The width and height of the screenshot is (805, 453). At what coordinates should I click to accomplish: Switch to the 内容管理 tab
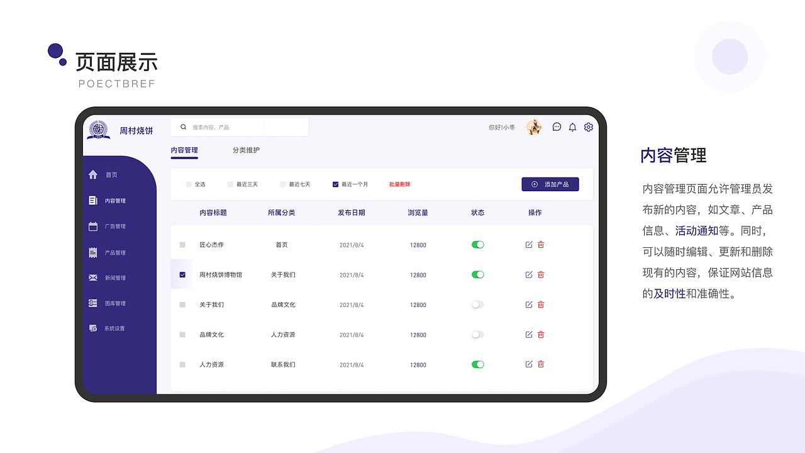tap(184, 150)
